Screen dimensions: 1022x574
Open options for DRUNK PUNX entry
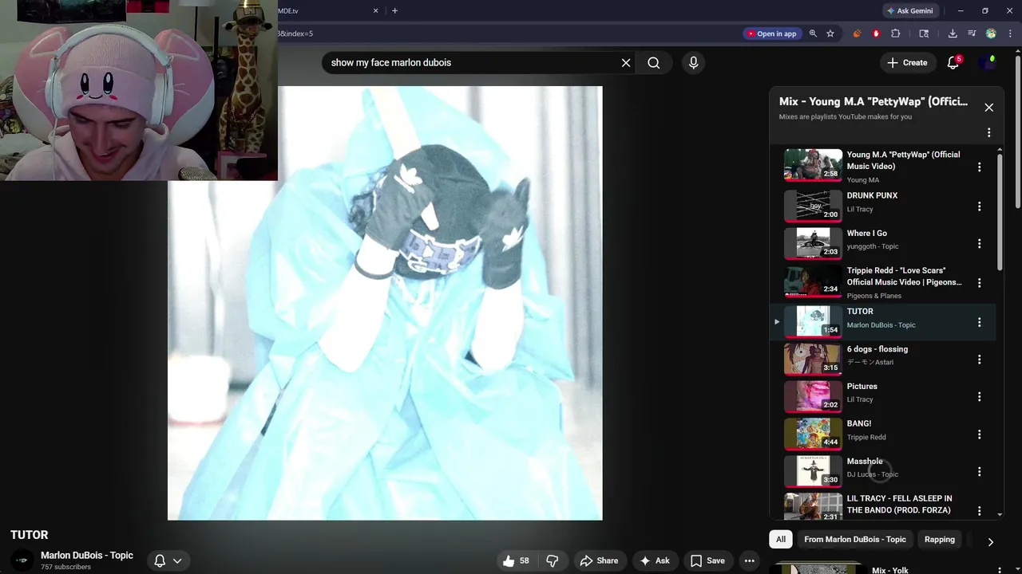coord(979,206)
